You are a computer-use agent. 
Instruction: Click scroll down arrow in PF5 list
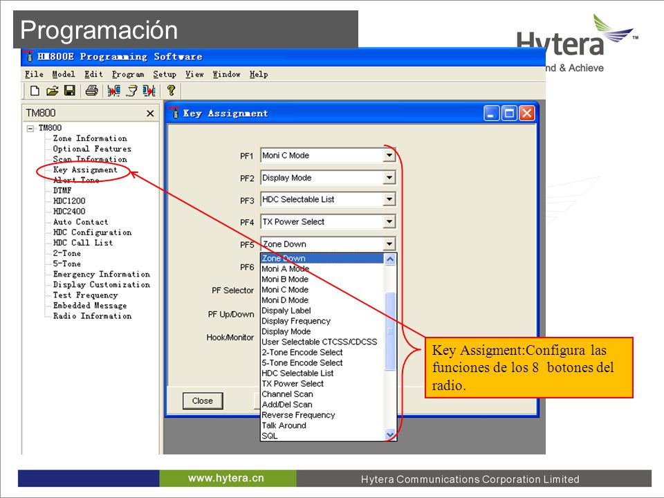[x=390, y=434]
